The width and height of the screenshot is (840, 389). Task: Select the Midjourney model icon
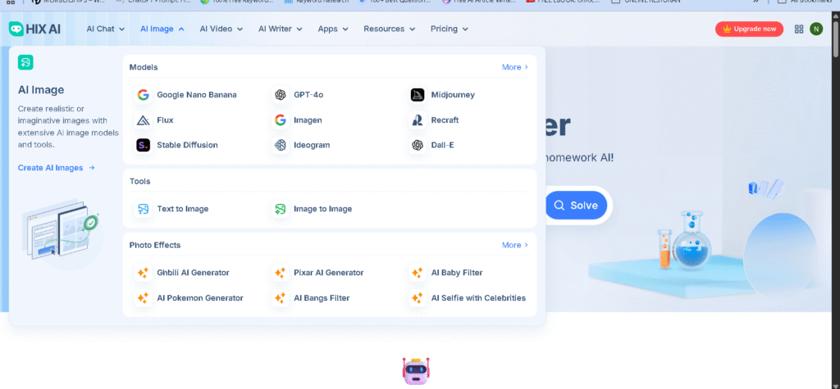[418, 95]
